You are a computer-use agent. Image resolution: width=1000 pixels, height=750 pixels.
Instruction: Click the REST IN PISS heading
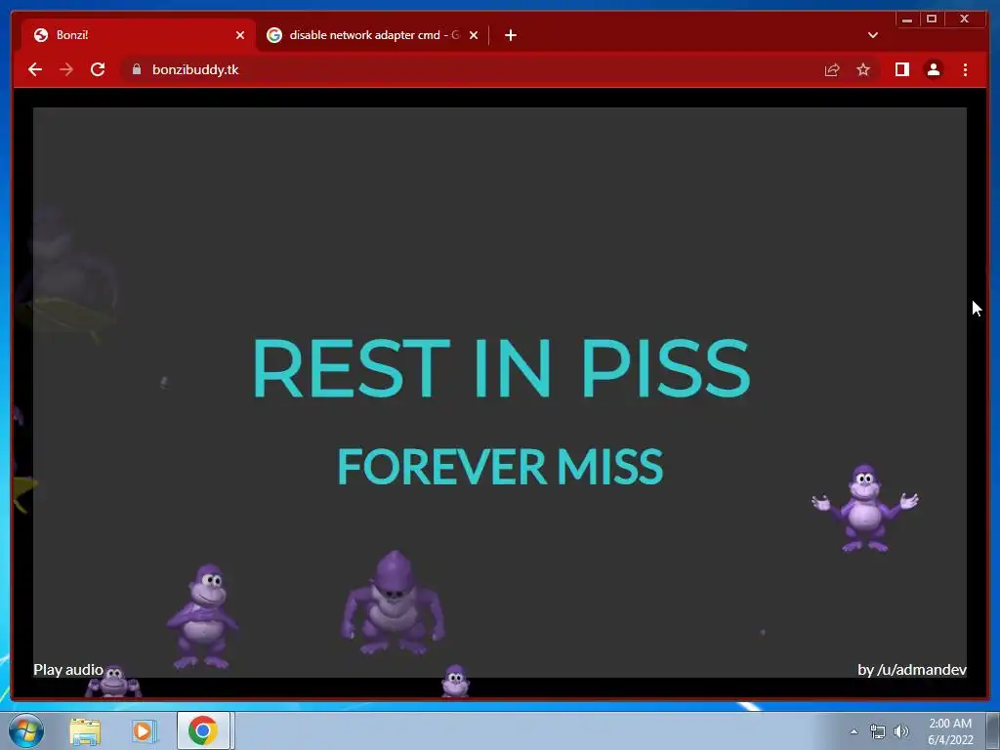click(501, 368)
